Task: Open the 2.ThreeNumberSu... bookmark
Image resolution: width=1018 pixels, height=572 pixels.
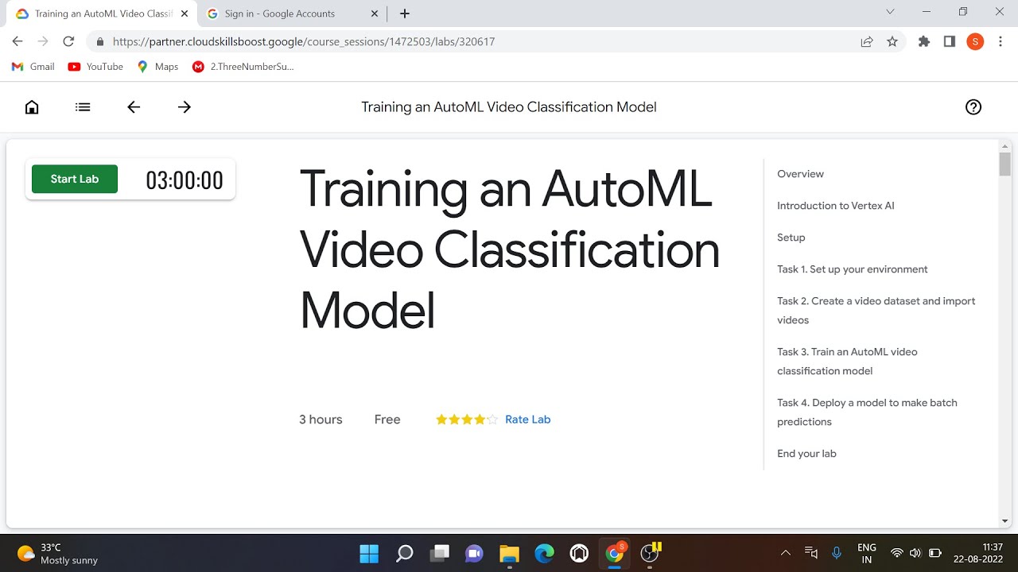Action: coord(243,67)
